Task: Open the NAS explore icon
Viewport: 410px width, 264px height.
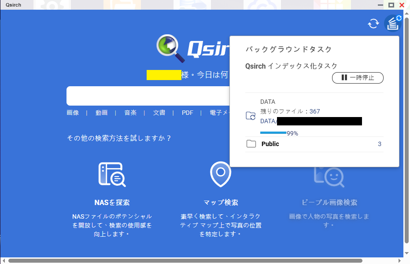Action: pyautogui.click(x=112, y=175)
